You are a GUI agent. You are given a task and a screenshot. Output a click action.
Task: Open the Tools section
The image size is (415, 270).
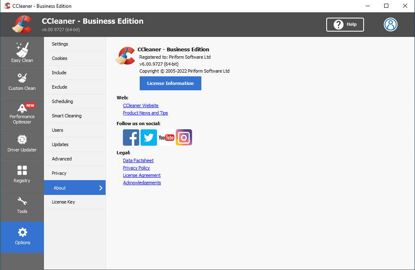point(22,206)
